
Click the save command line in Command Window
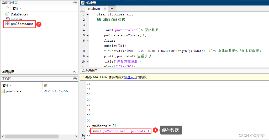pos(121,131)
